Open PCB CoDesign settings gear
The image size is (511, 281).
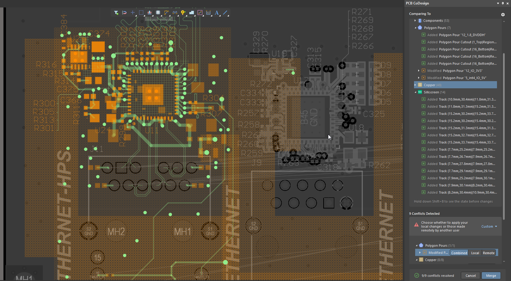click(x=503, y=15)
